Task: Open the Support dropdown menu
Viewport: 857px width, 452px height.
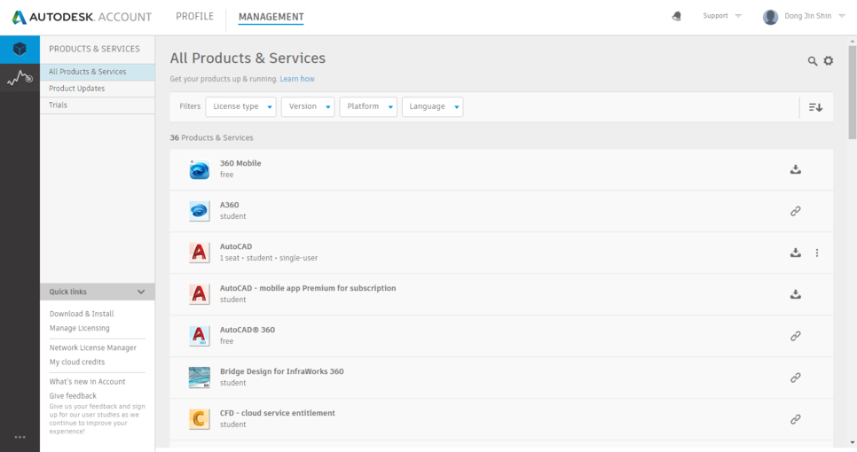Action: point(722,16)
